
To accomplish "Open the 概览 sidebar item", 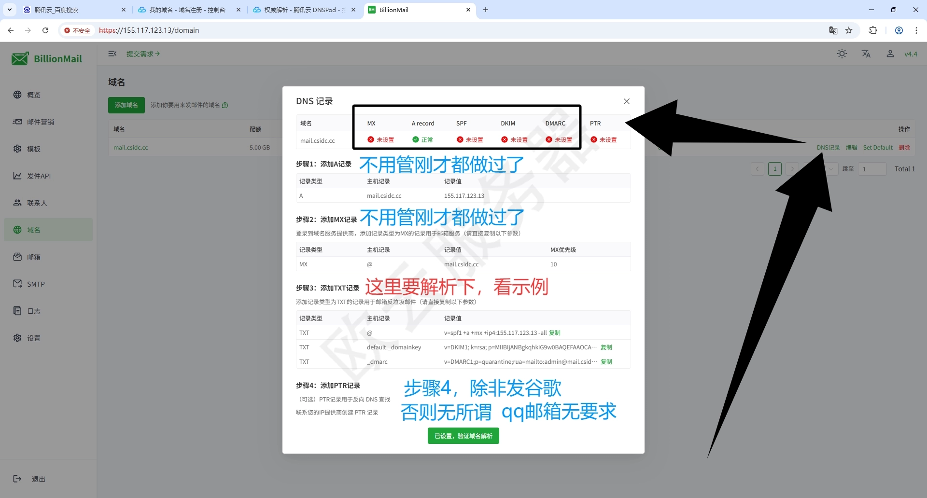I will click(48, 95).
